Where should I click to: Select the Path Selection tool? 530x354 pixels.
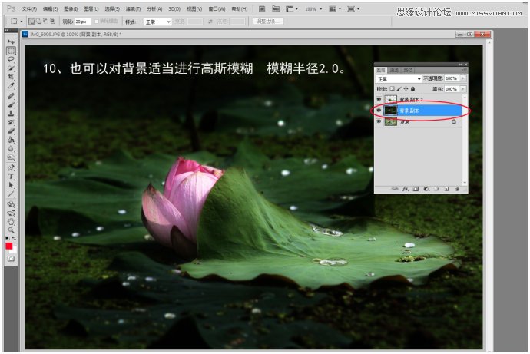tap(11, 185)
